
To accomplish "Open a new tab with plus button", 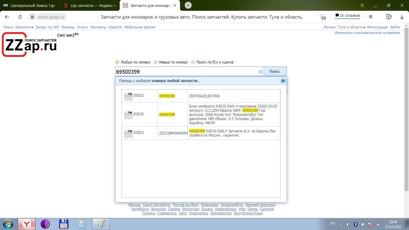I will tap(188, 5).
